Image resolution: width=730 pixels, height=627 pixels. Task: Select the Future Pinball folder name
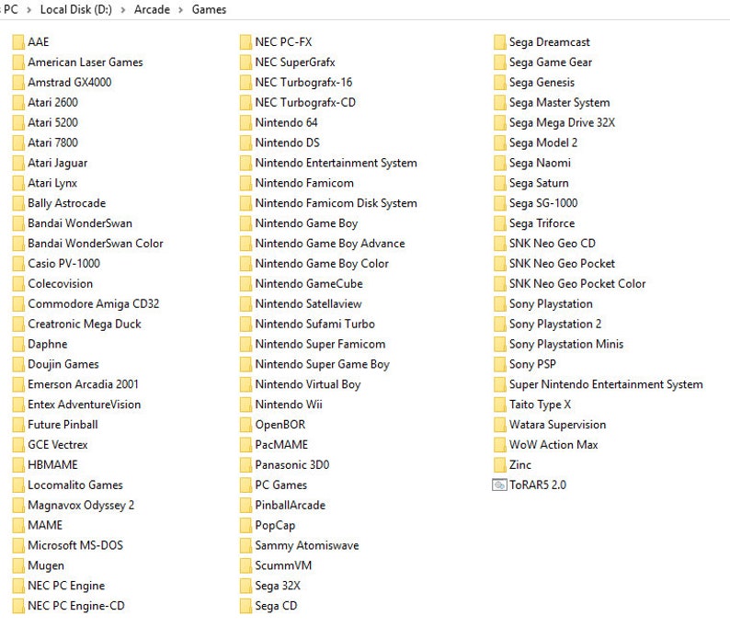click(63, 425)
